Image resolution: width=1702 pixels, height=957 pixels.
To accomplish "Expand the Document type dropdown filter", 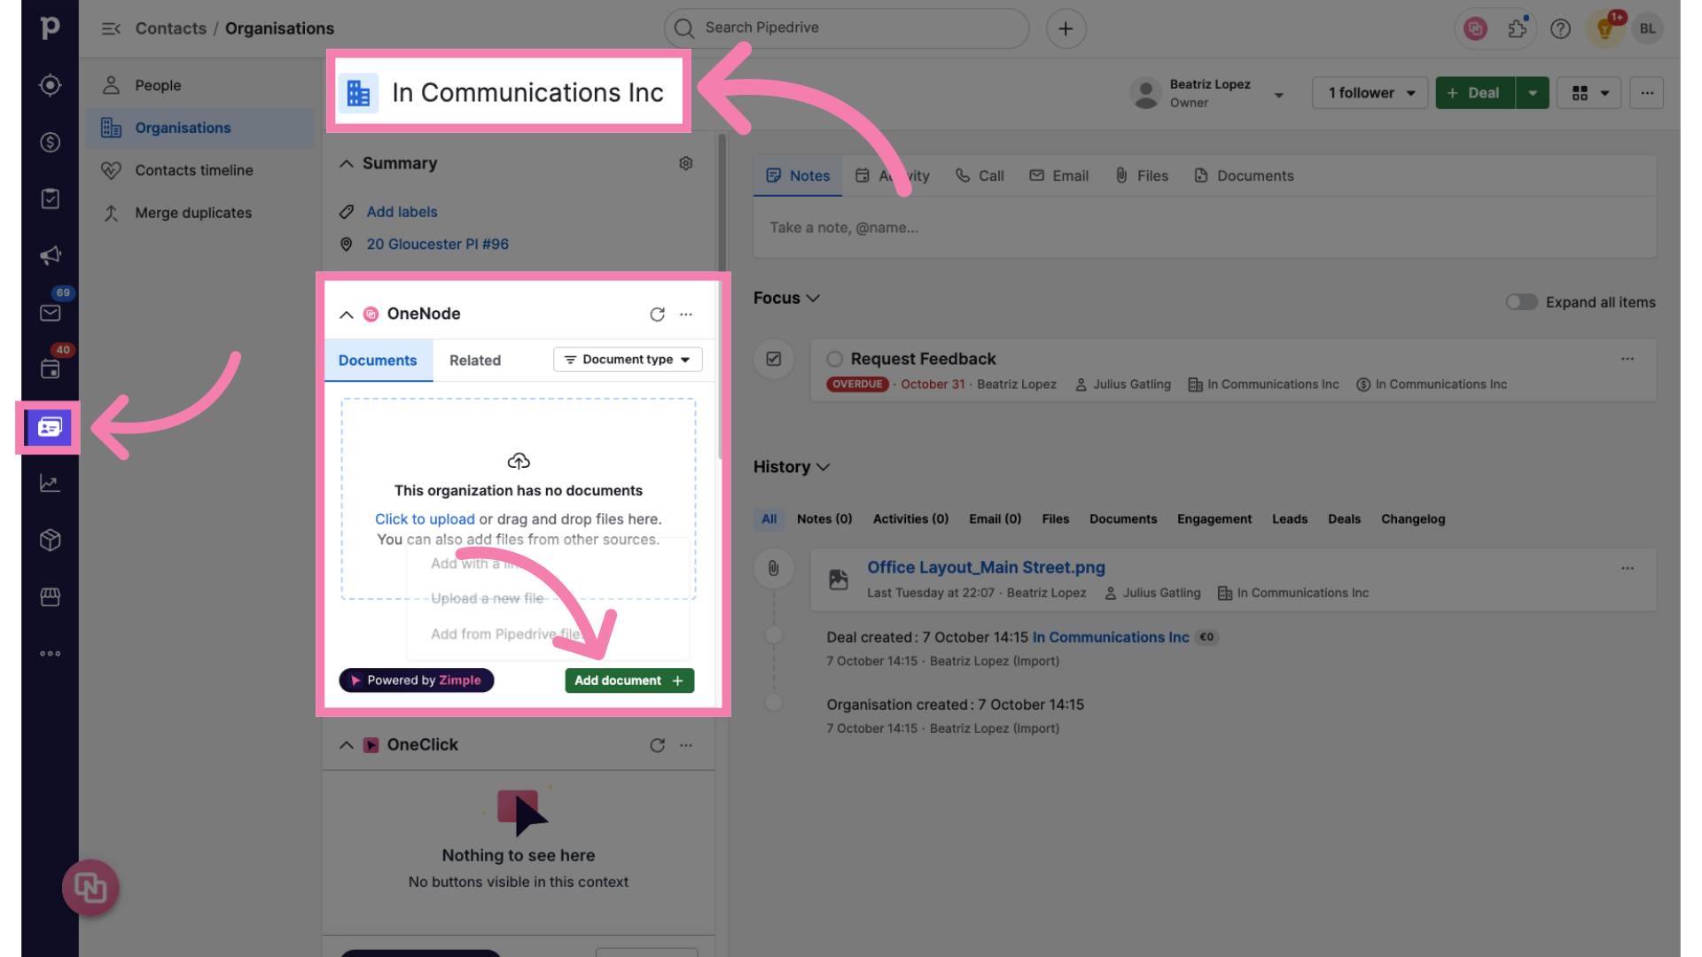I will [628, 359].
